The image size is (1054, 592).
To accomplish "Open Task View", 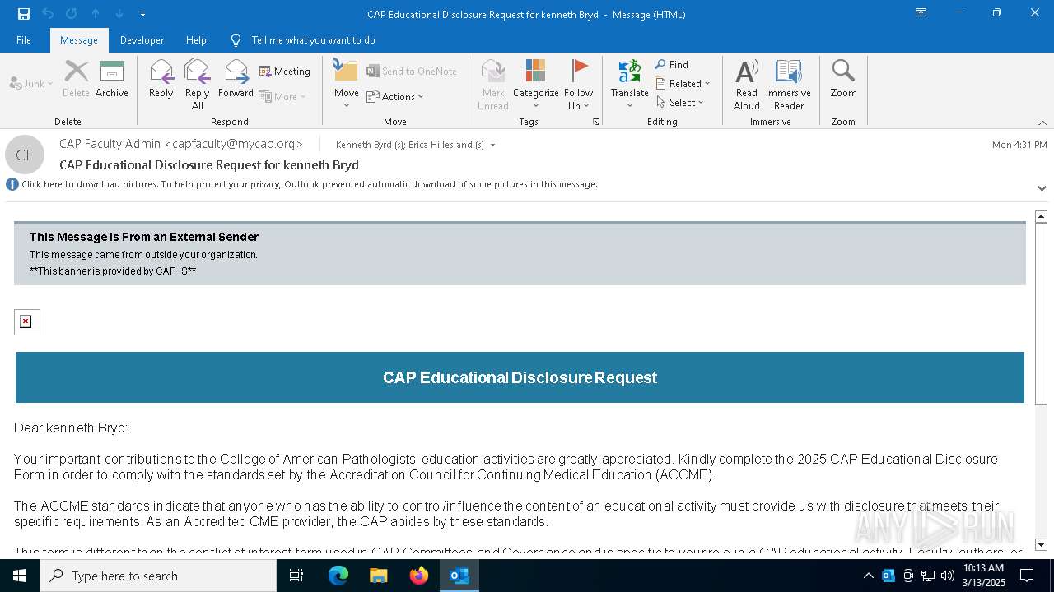I will point(296,576).
